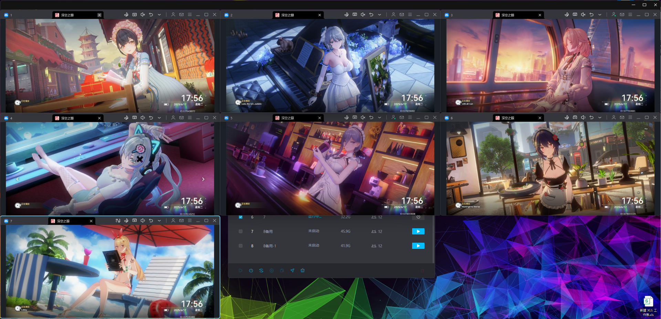The image size is (661, 319).
Task: Expand the toolbar chevron dropdown in window 1
Action: (x=159, y=15)
